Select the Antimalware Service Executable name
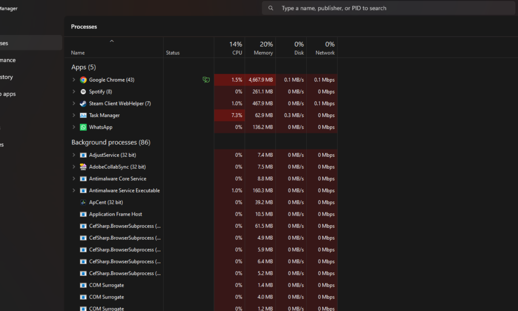The height and width of the screenshot is (311, 518). pyautogui.click(x=124, y=191)
